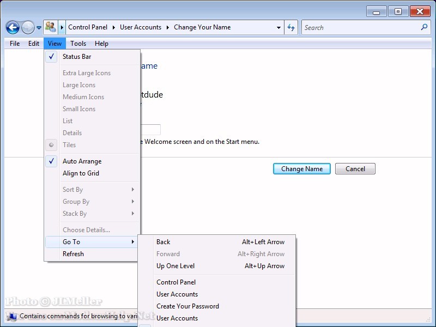Image resolution: width=436 pixels, height=327 pixels.
Task: Go to Control Panel from submenu
Action: (216, 282)
